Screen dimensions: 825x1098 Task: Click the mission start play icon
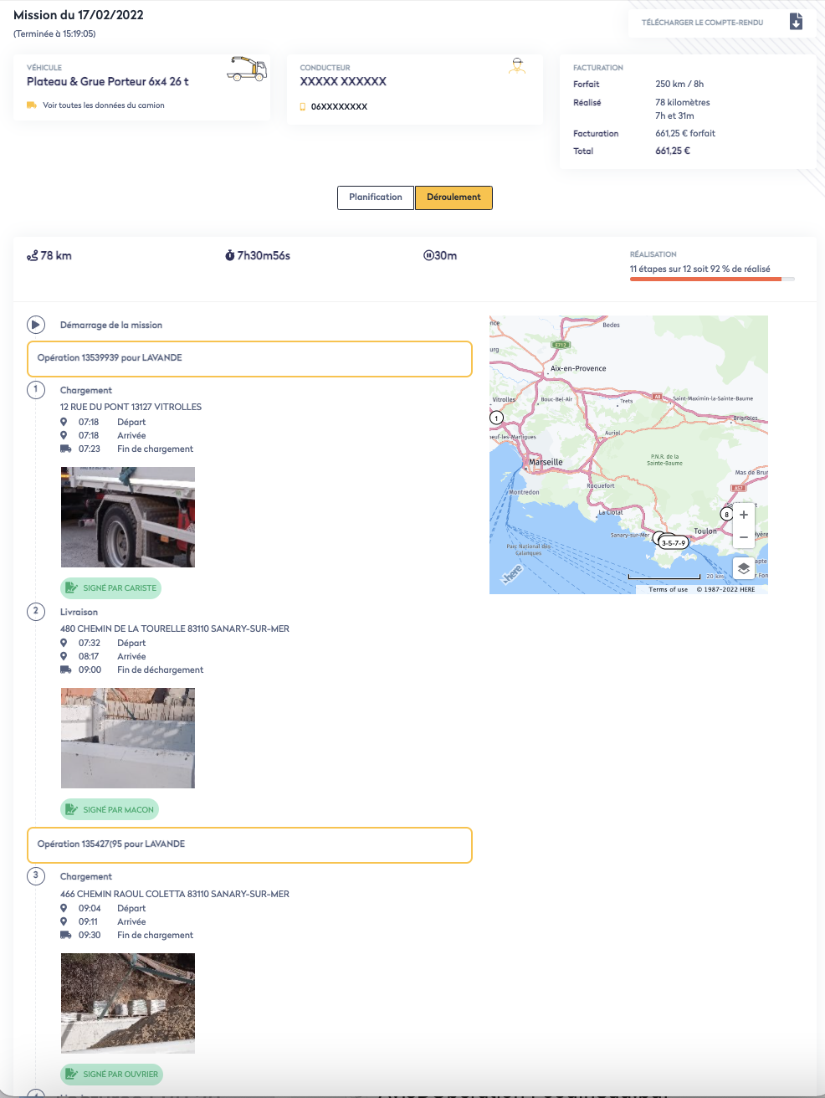[x=36, y=325]
